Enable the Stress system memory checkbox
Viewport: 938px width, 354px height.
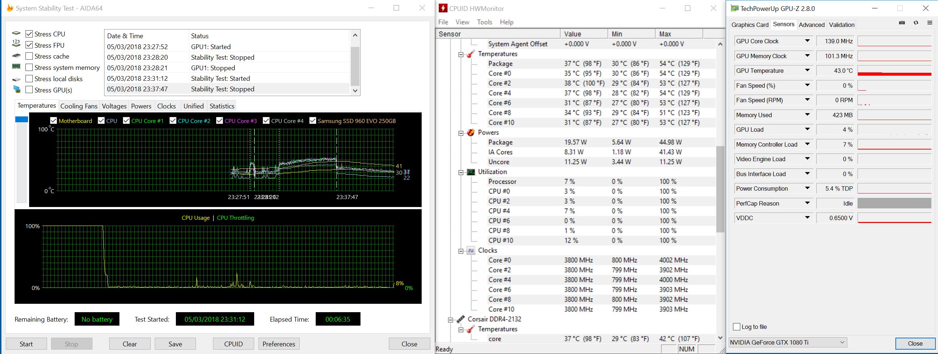29,67
